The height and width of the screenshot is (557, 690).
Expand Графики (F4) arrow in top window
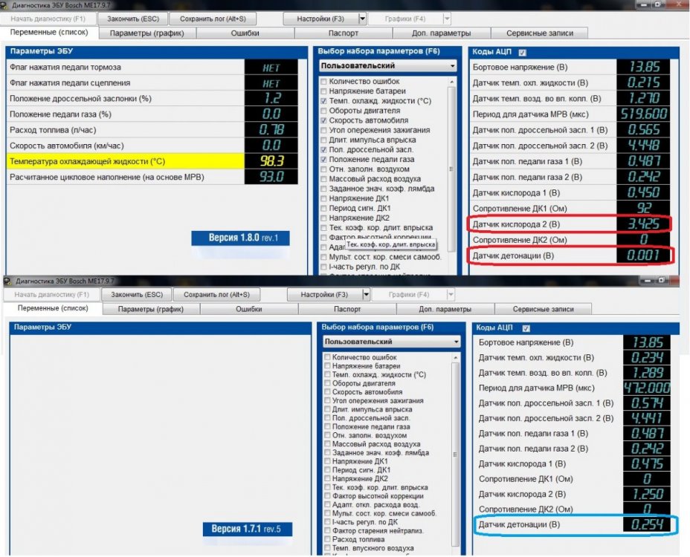point(447,19)
